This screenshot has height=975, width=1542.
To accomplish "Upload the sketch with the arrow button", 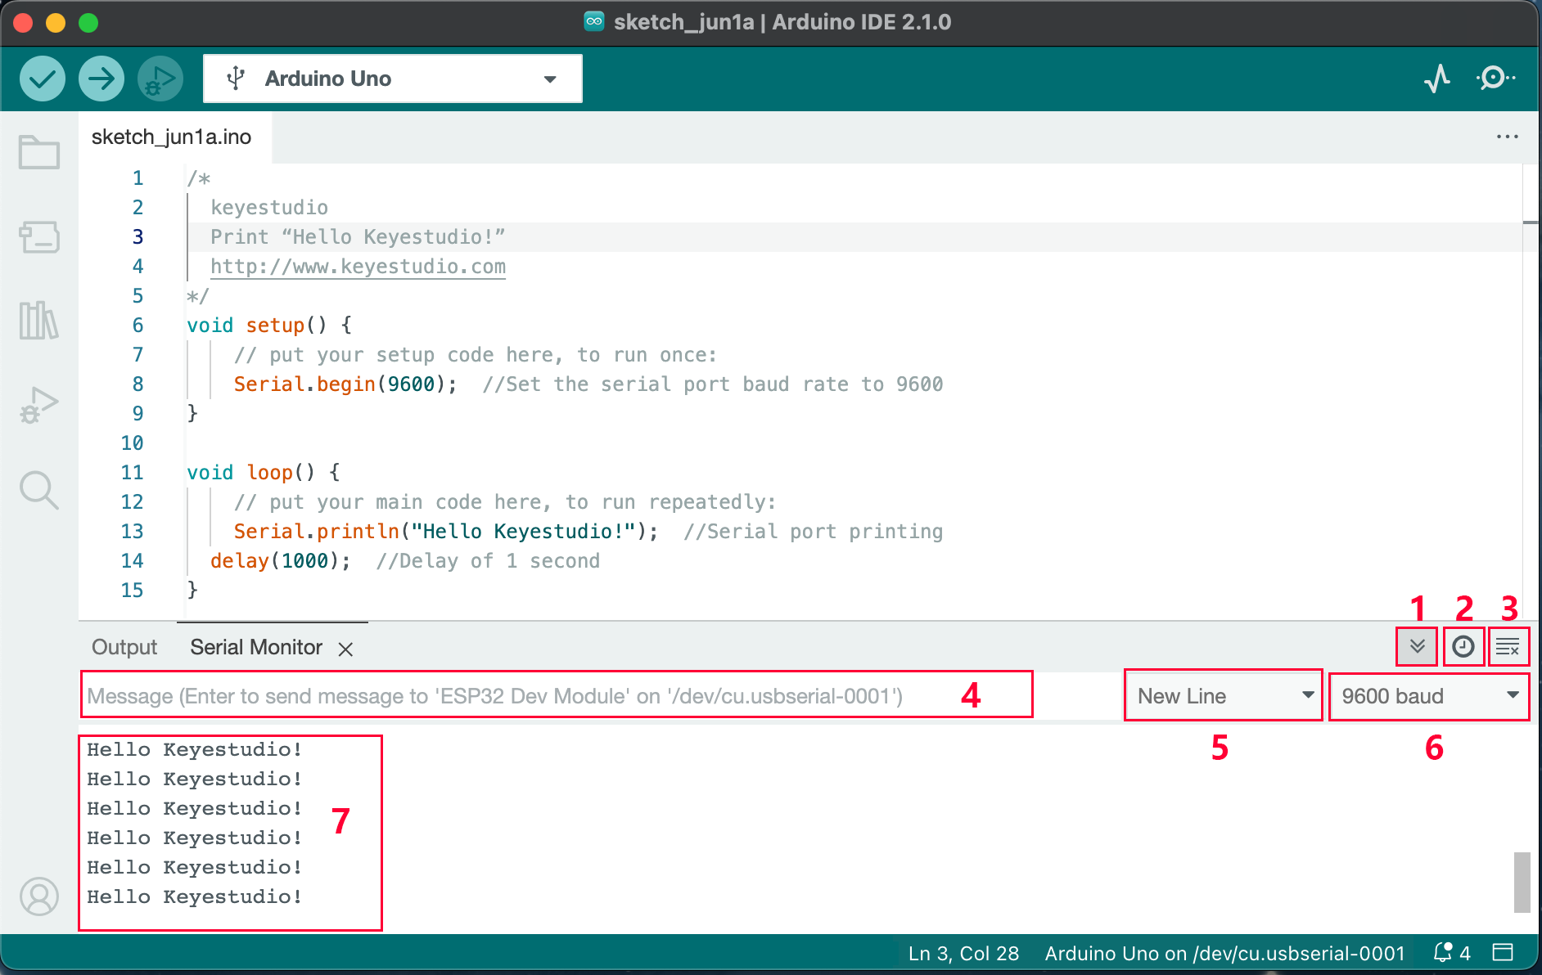I will coord(101,79).
